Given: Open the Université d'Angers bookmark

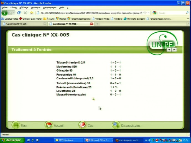Looking at the screenshot, I should point(134,19).
